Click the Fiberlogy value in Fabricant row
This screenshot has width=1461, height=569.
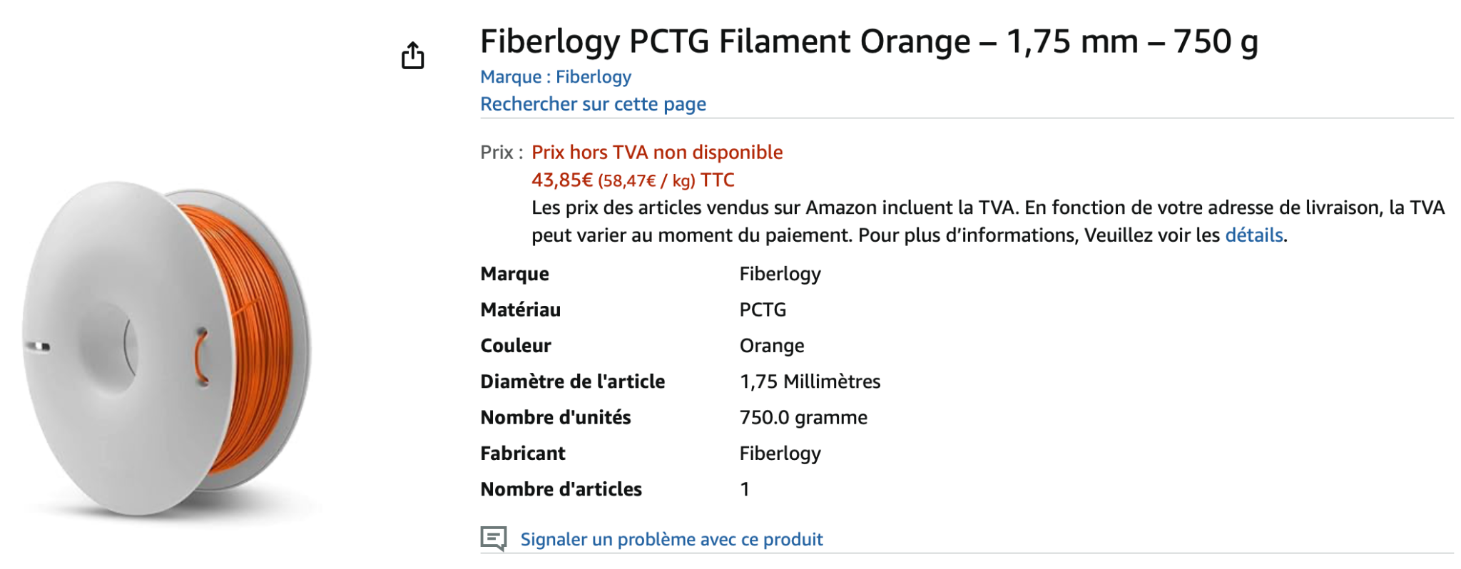[x=780, y=453]
